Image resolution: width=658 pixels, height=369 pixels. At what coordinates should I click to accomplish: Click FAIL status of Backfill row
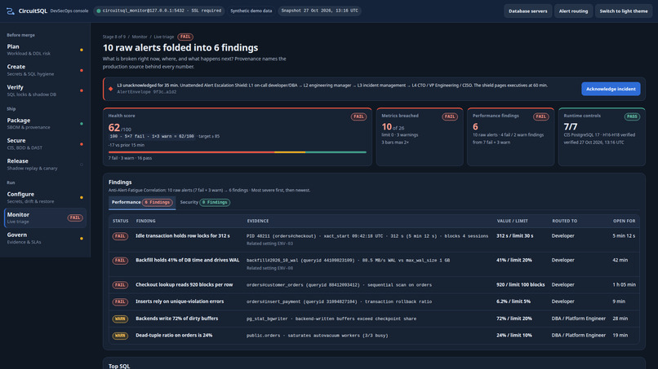point(120,261)
